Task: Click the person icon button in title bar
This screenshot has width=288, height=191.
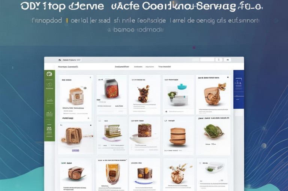Action: (x=219, y=60)
